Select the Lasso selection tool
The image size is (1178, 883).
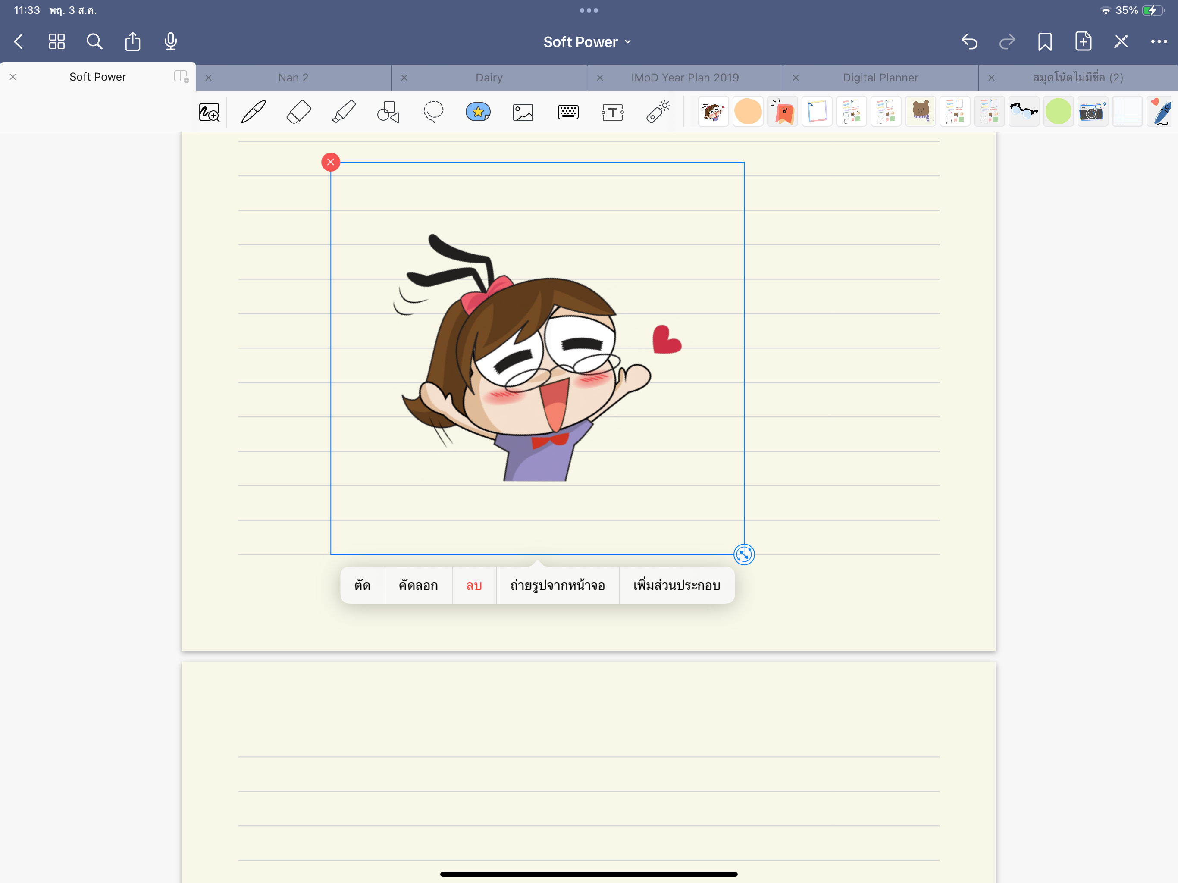(x=433, y=112)
